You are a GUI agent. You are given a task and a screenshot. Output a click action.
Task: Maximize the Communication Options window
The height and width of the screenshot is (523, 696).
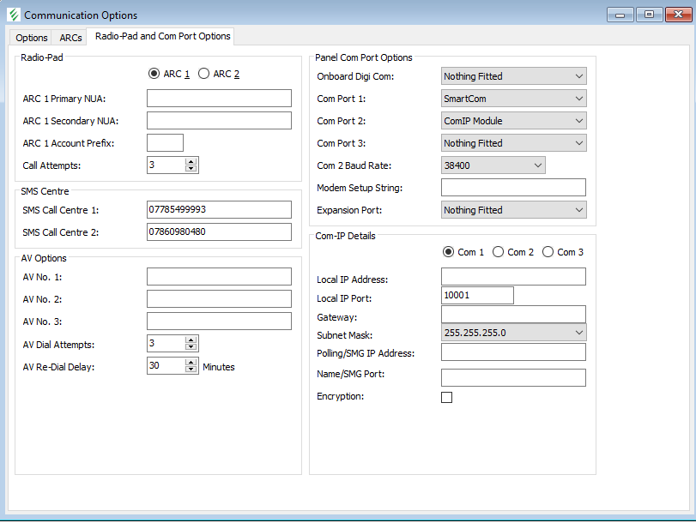point(648,15)
